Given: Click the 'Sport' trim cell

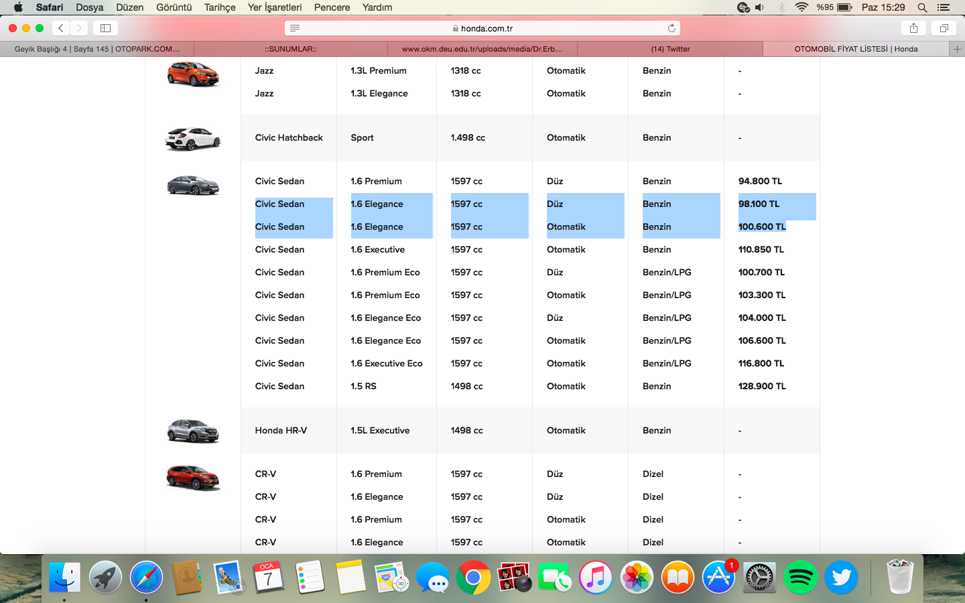Looking at the screenshot, I should [362, 137].
